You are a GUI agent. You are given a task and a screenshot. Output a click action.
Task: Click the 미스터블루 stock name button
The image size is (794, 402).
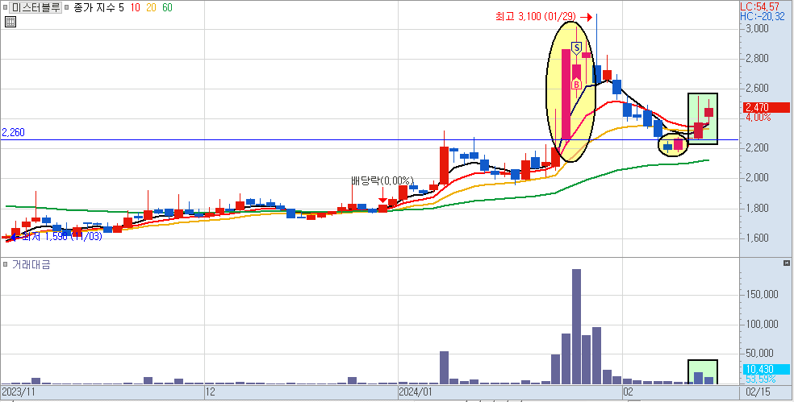click(x=36, y=8)
